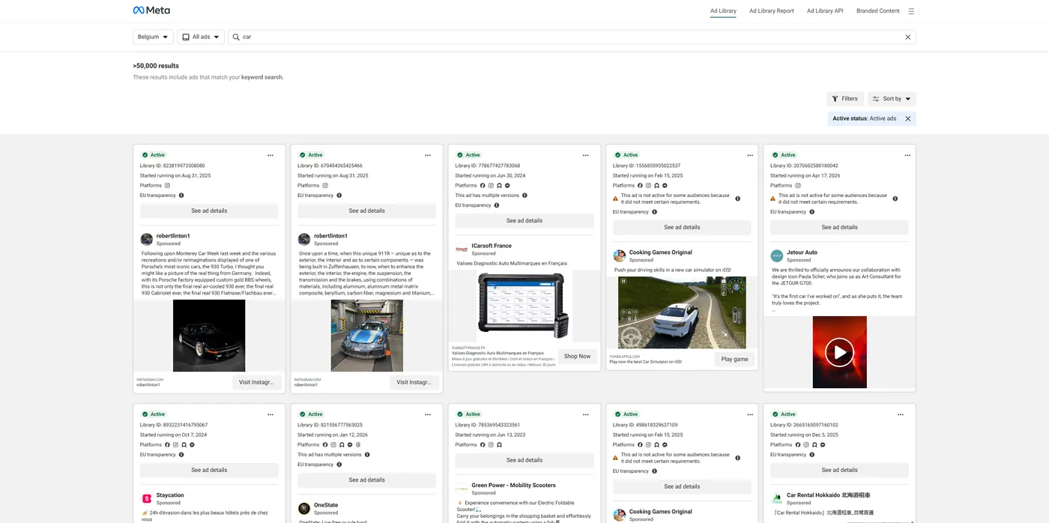1049x523 pixels.
Task: Click the >50,000 results text
Action: coord(156,66)
